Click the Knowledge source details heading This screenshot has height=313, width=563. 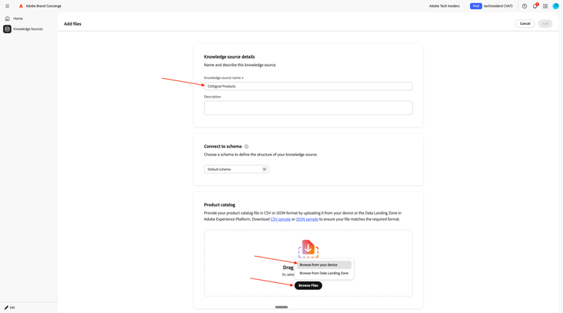tap(229, 57)
